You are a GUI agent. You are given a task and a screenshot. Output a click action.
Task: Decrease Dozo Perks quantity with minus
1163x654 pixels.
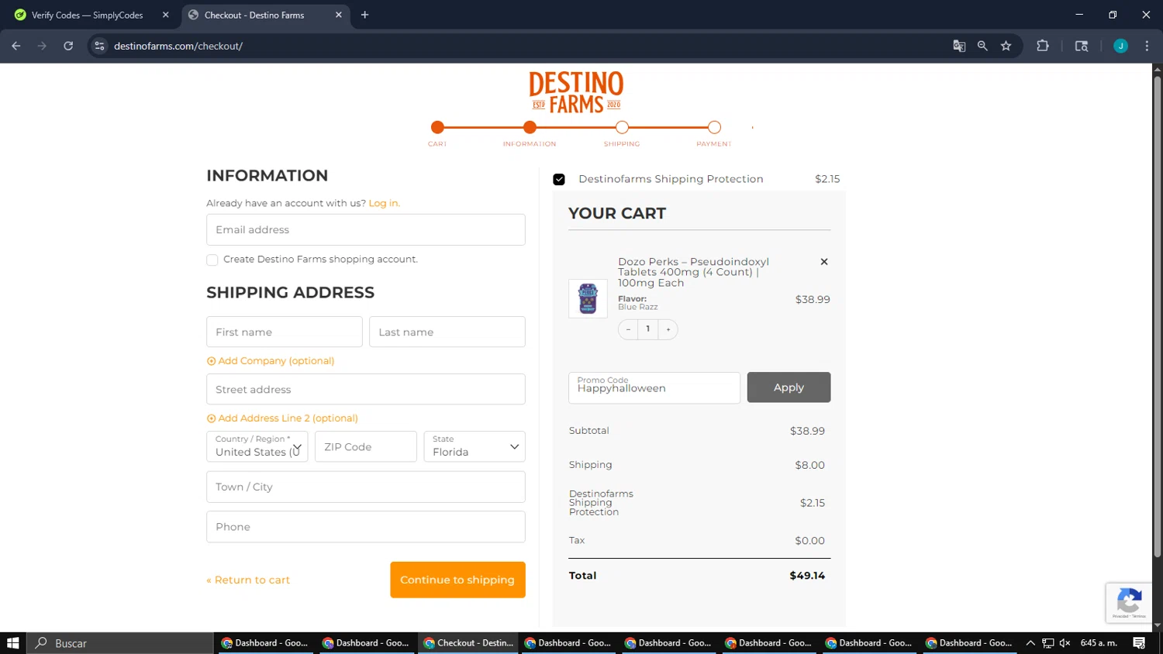tap(628, 329)
